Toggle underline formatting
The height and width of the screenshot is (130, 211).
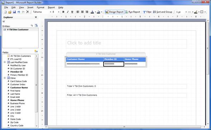[72, 12]
